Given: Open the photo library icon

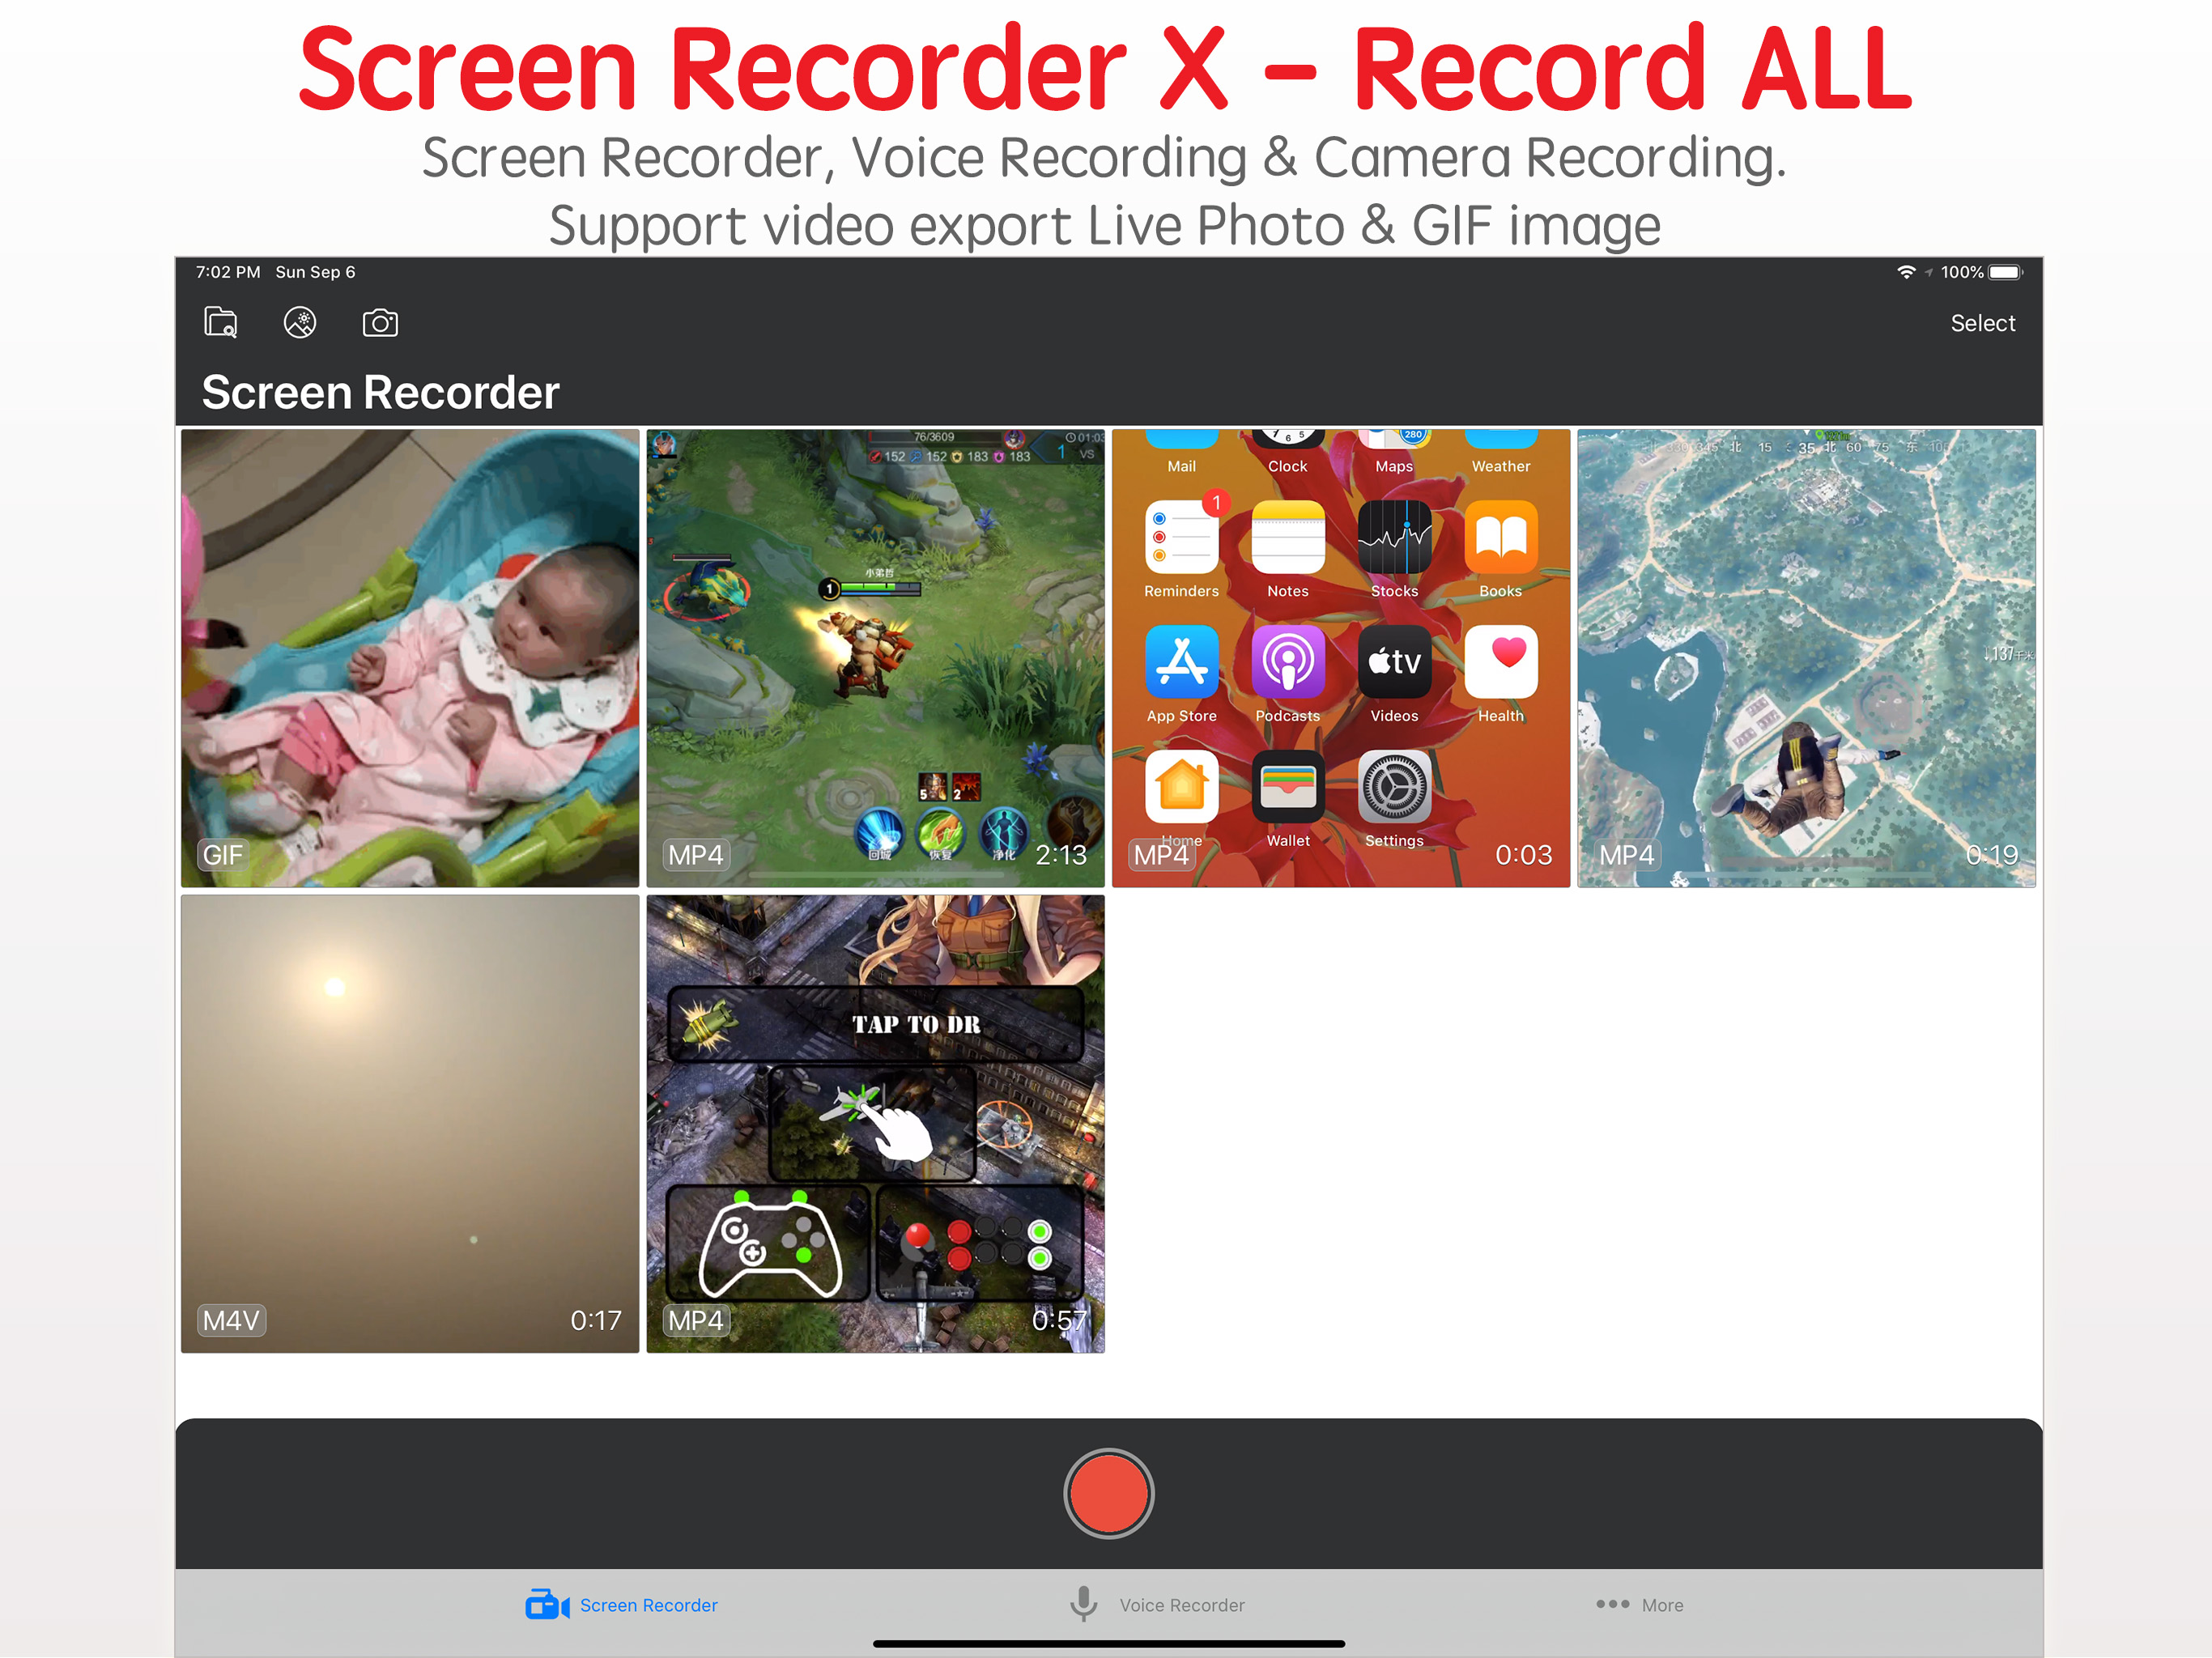Looking at the screenshot, I should (x=300, y=323).
